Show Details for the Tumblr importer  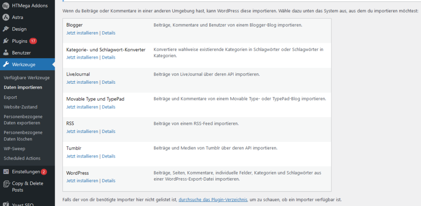(109, 156)
